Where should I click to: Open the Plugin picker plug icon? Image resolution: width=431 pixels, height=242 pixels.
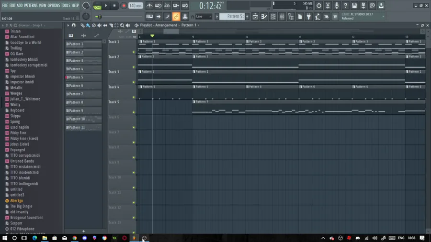tap(309, 16)
